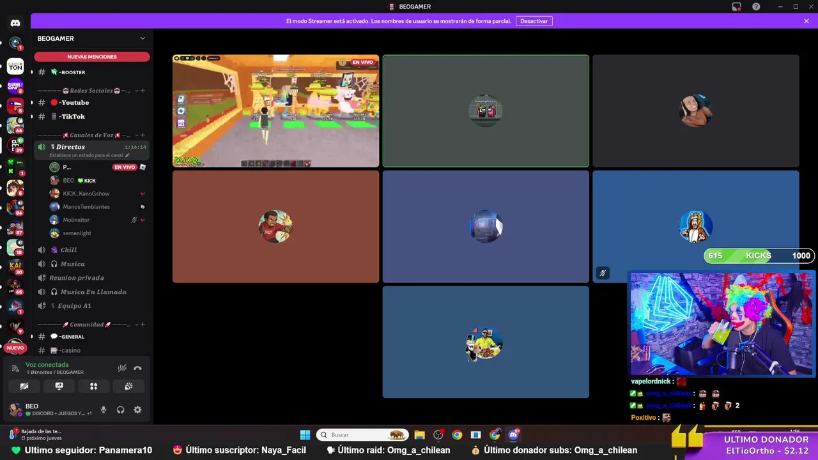Open the GAMER TON server icon
The width and height of the screenshot is (818, 460).
click(x=15, y=66)
